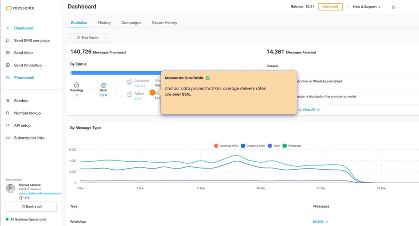Click the Subscription links chain icon

[x=8, y=138]
